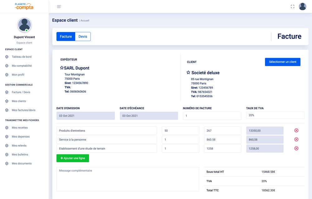Open Mes clients page

pos(19,101)
